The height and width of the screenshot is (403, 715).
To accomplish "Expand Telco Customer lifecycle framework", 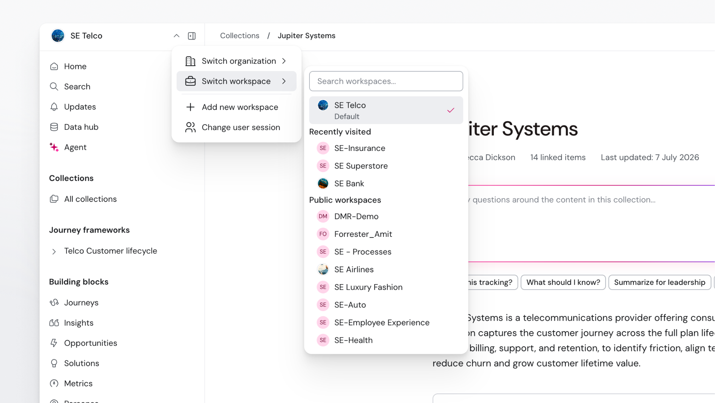I will (54, 251).
